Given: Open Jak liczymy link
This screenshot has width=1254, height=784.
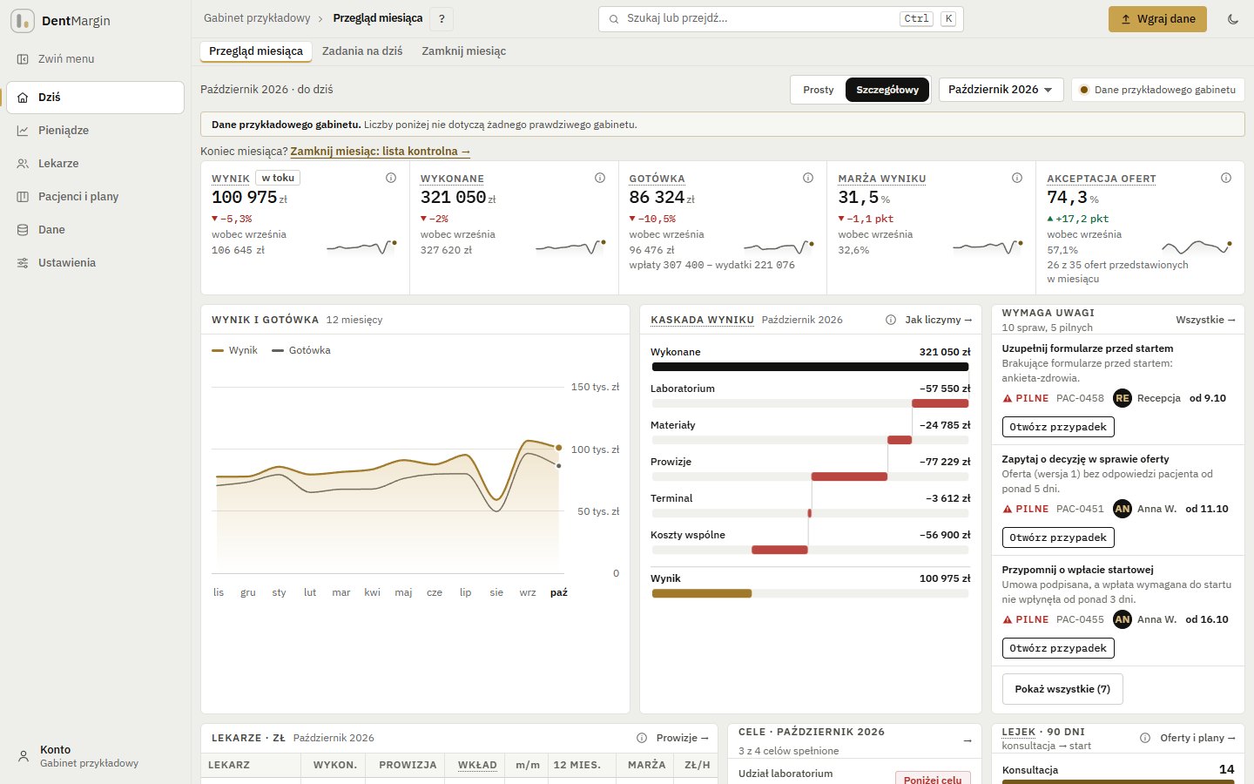Looking at the screenshot, I should click(x=939, y=320).
